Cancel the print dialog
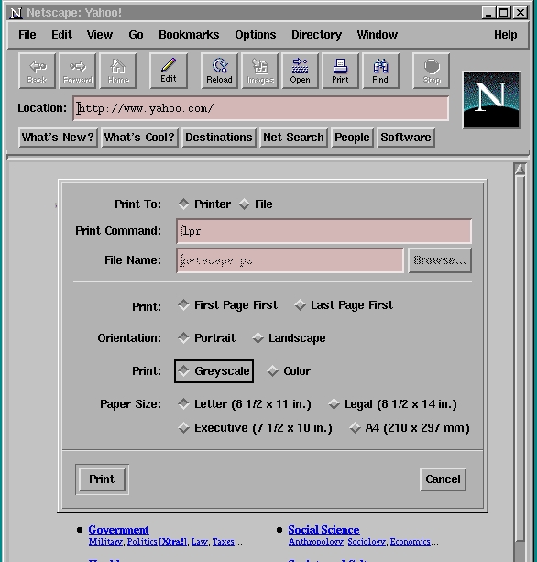Screen dimensions: 537x562 [x=443, y=479]
